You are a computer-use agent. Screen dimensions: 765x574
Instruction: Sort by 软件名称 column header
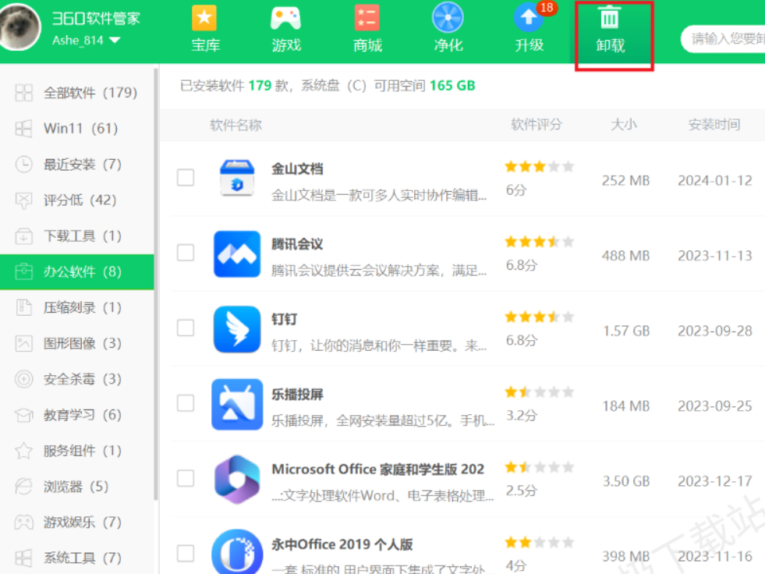[236, 125]
